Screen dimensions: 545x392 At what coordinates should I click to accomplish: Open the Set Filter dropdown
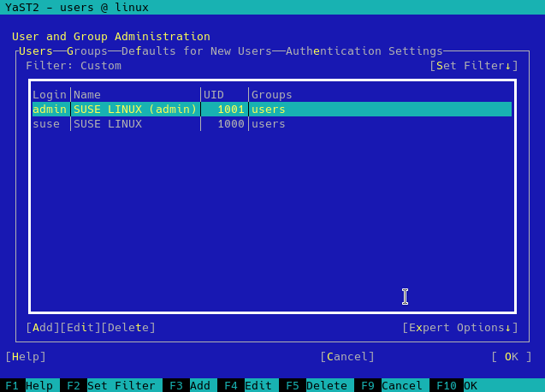click(x=474, y=66)
